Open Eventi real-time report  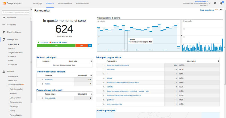click(11, 61)
